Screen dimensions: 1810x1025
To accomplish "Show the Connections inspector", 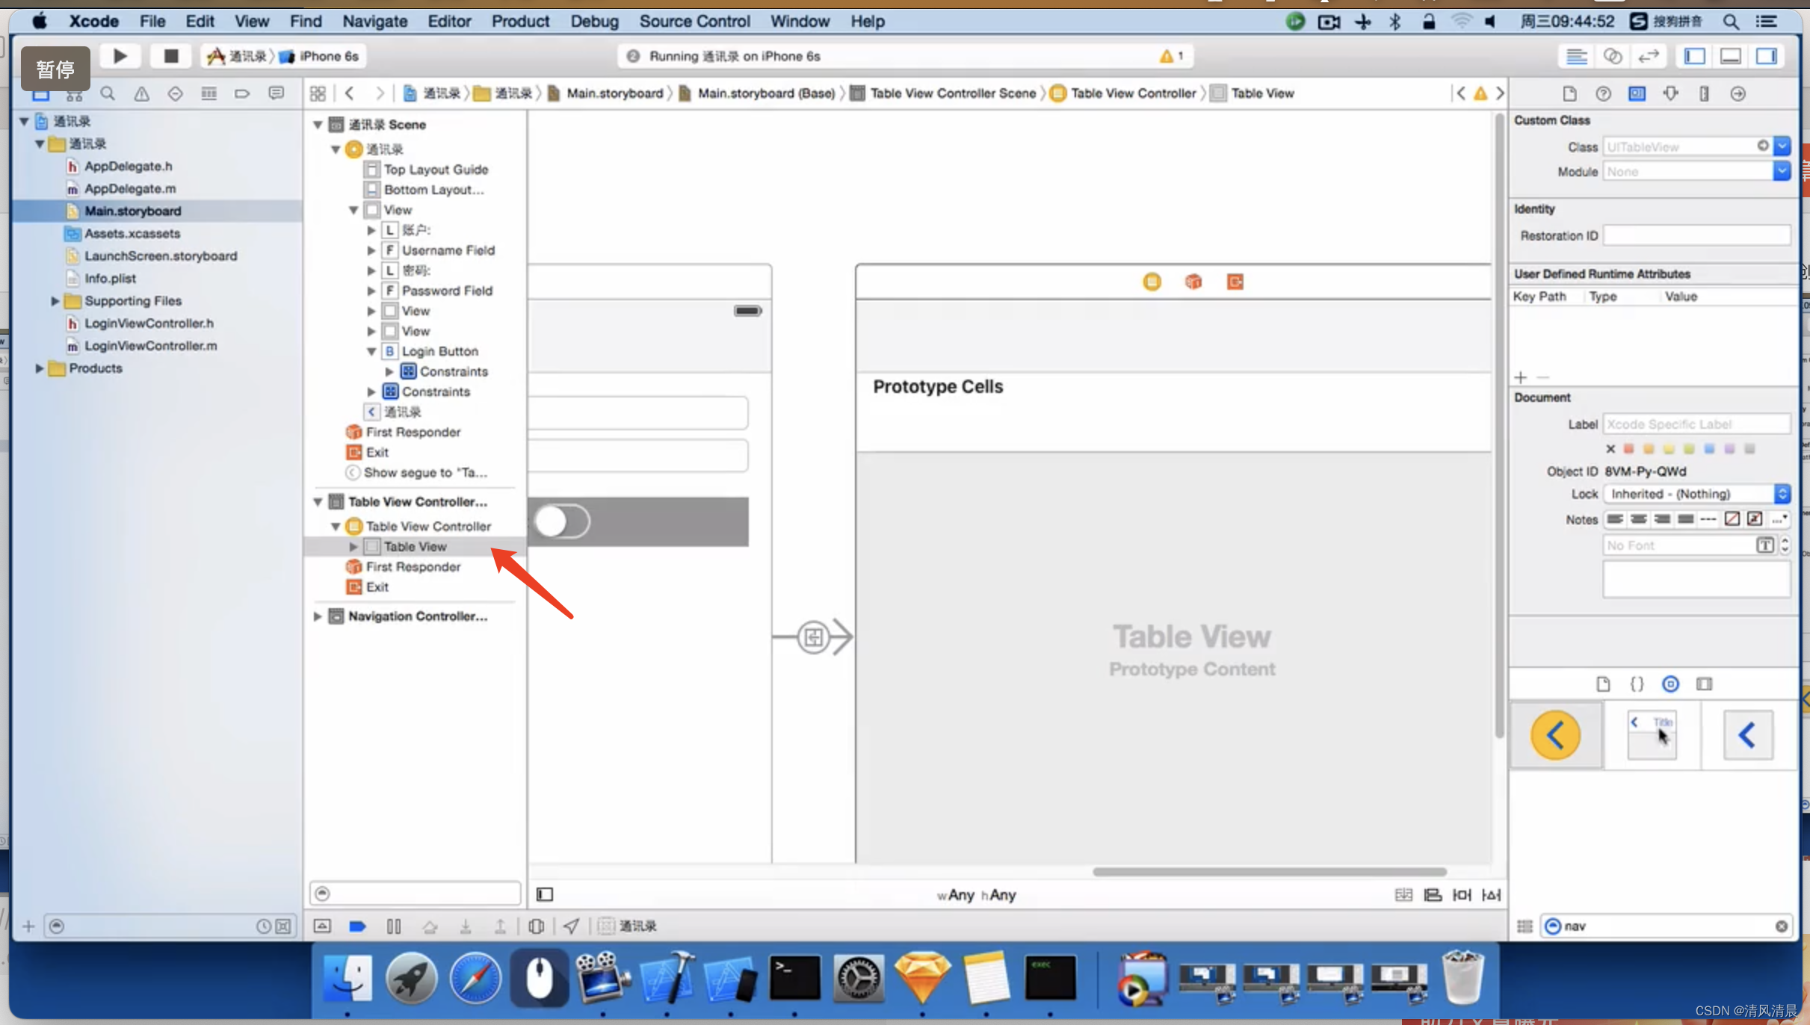I will point(1738,93).
